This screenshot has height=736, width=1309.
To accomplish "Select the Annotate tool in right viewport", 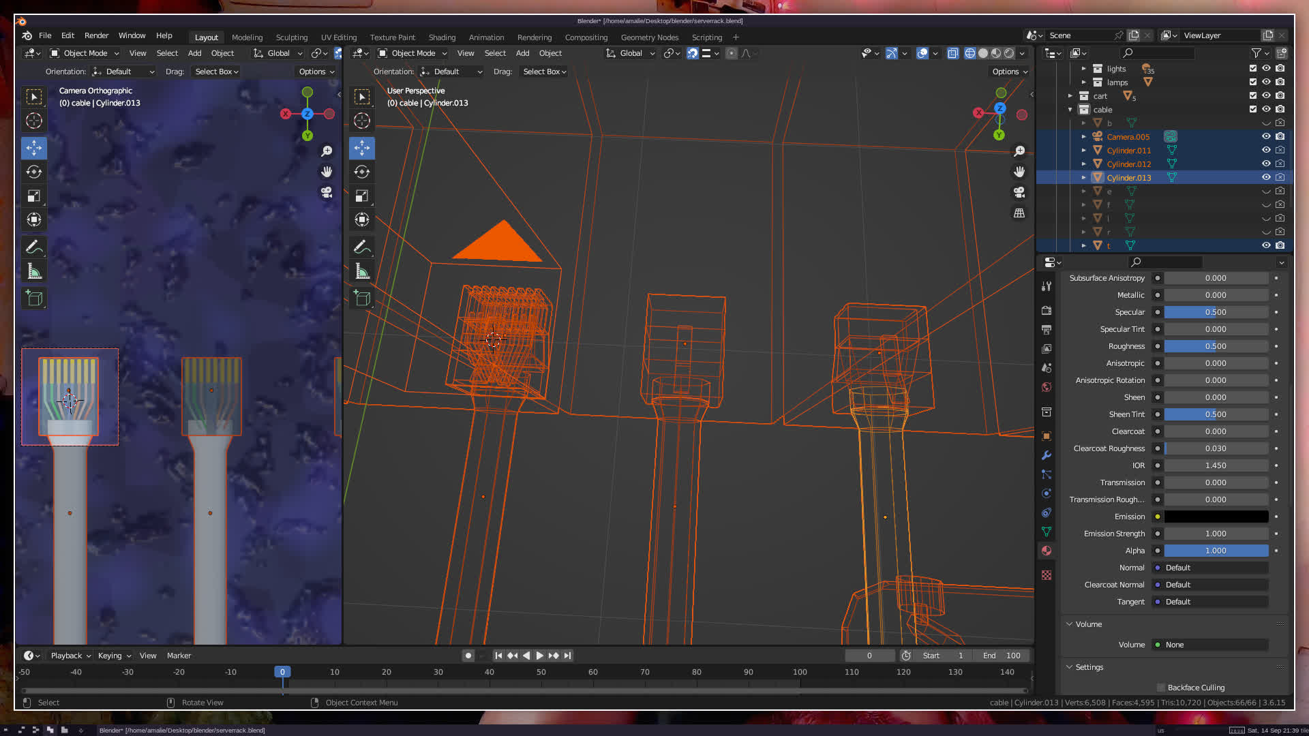I will 362,247.
